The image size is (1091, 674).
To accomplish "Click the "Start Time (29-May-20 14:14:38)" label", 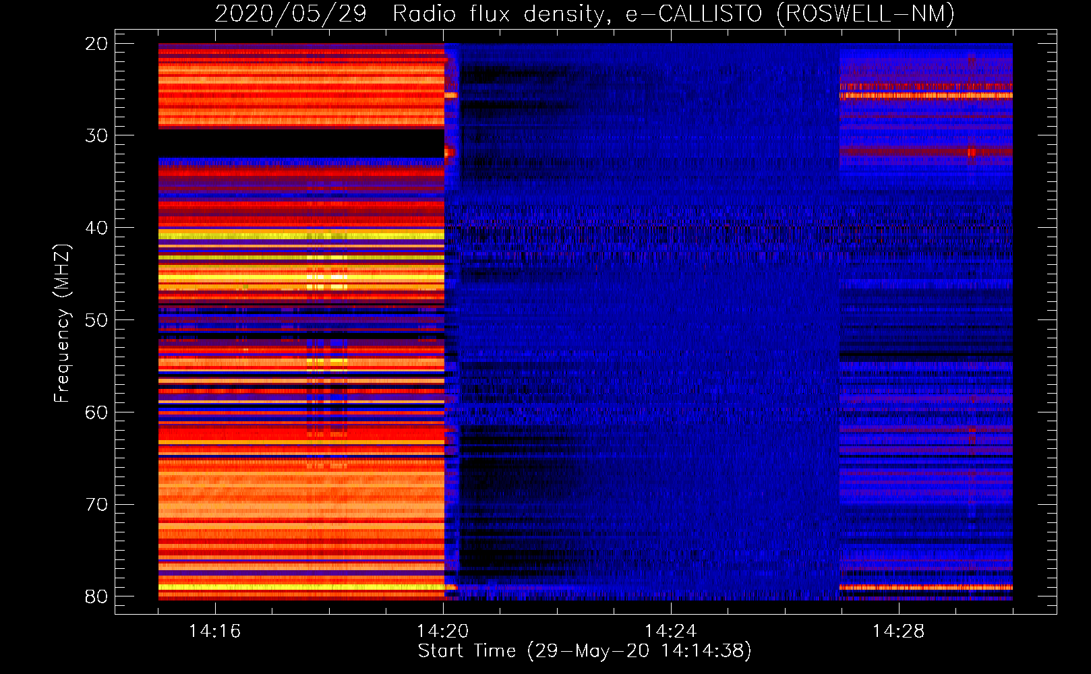I will (x=585, y=651).
